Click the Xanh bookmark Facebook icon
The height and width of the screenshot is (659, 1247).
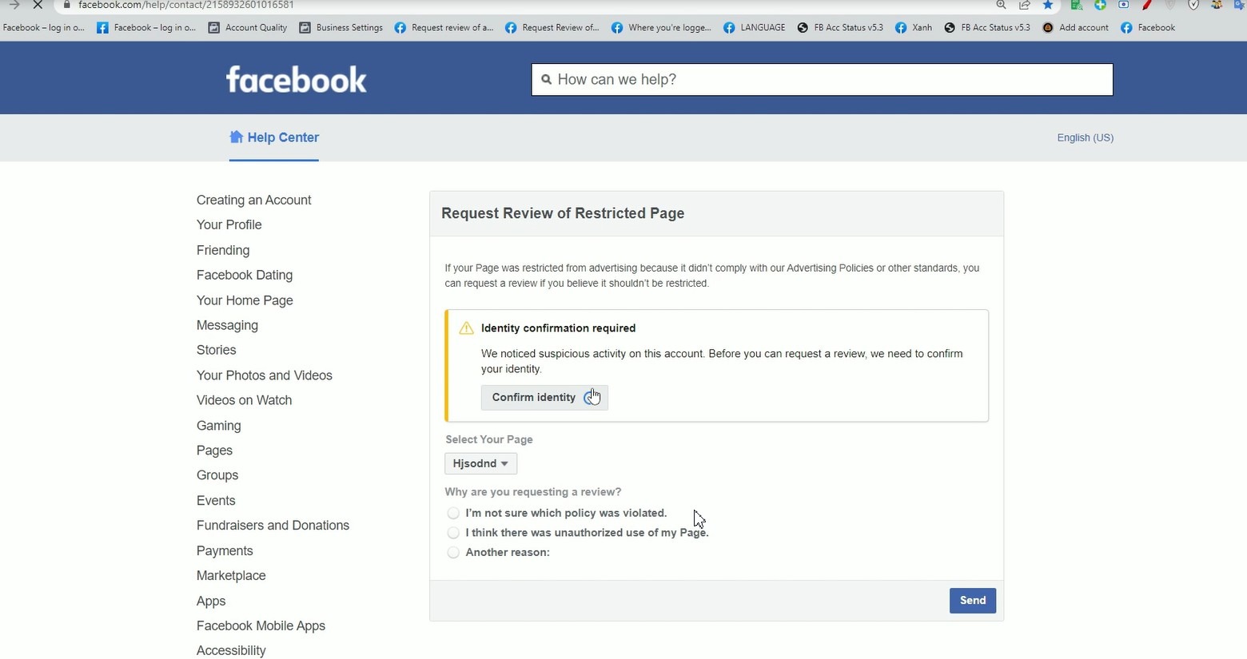click(901, 27)
